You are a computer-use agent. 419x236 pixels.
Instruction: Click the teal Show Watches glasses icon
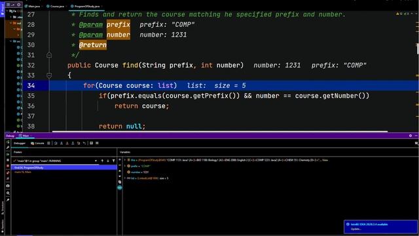(120, 187)
